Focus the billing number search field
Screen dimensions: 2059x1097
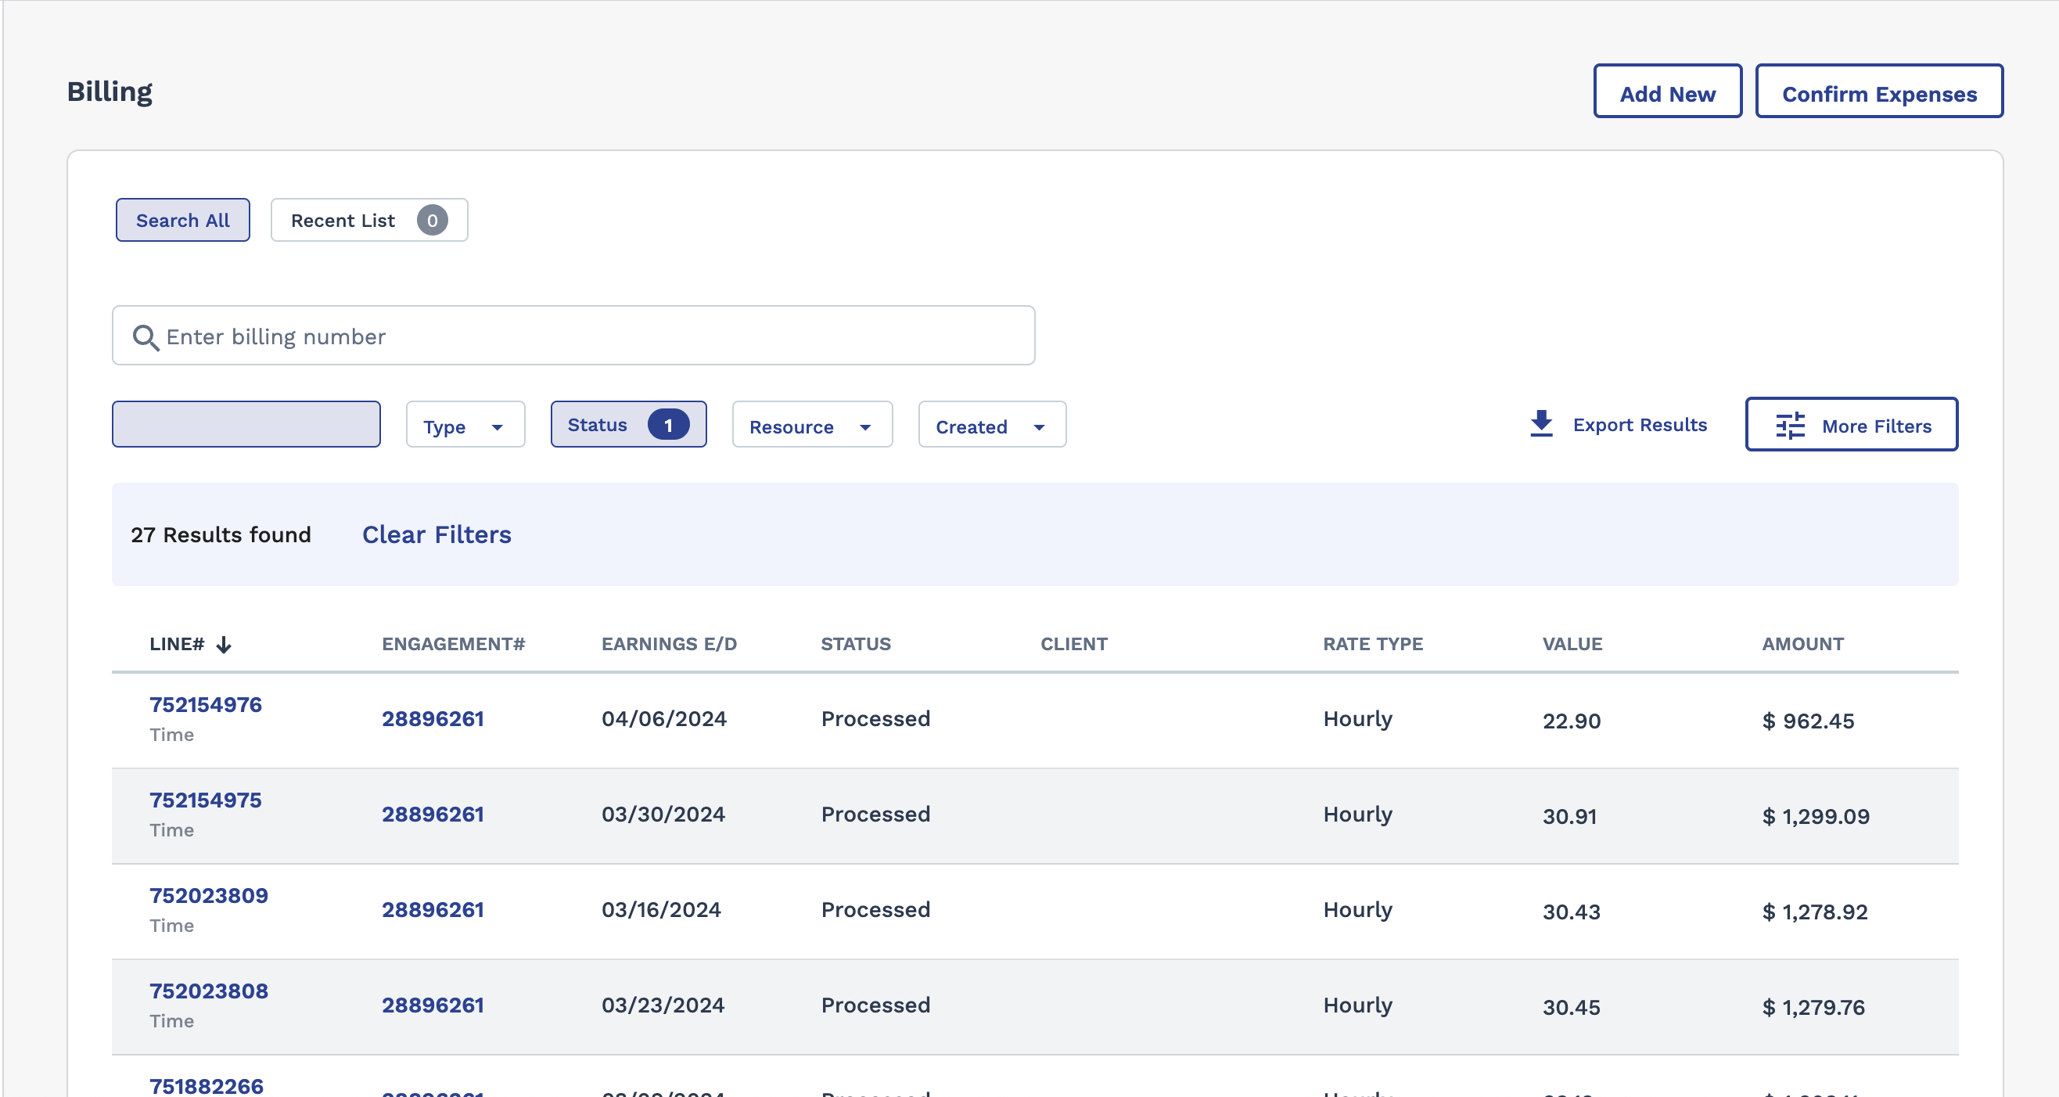(591, 336)
